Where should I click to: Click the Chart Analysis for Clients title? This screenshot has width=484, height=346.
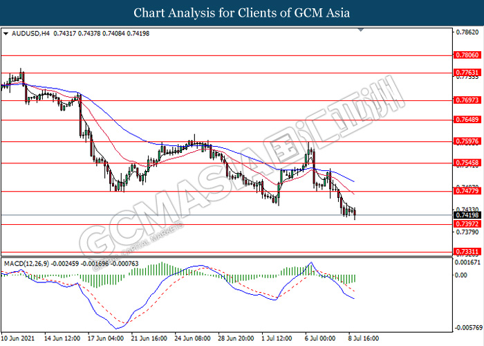coord(242,13)
